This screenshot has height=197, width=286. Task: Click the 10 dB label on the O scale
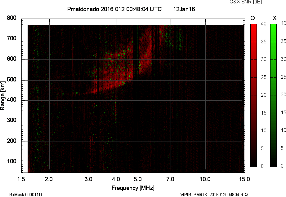[264, 130]
